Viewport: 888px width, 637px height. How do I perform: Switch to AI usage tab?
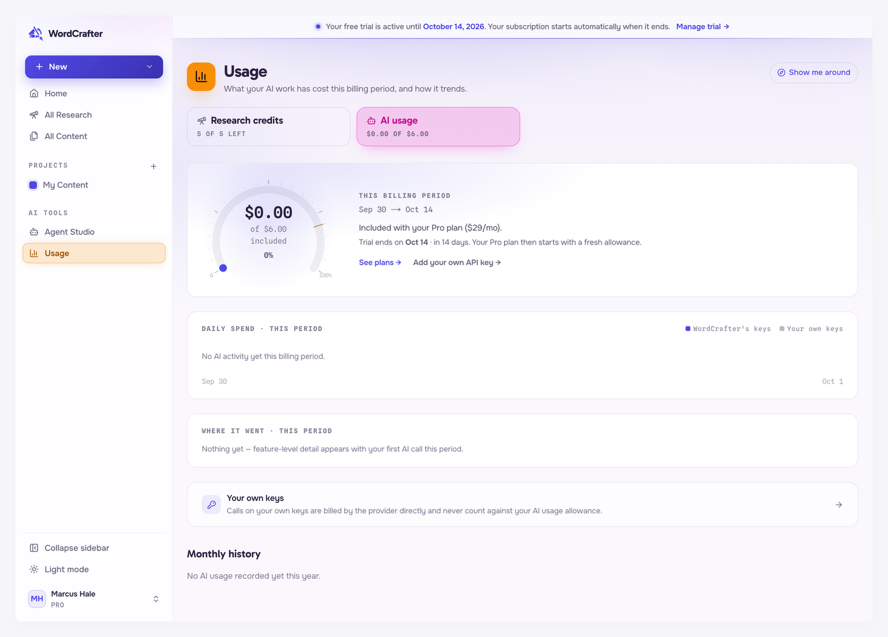(438, 126)
